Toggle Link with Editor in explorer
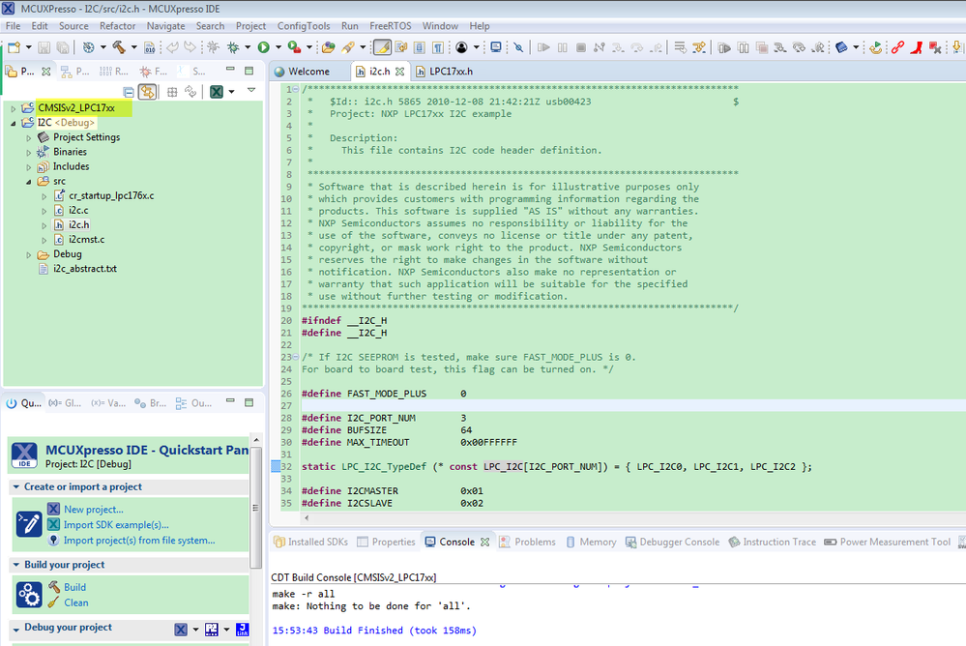 [147, 92]
